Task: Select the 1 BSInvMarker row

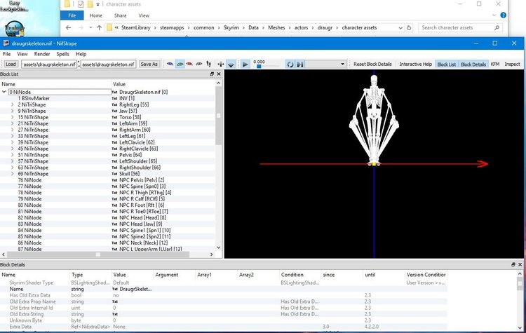Action: tap(107, 98)
